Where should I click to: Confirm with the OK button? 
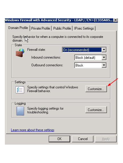[59, 139]
